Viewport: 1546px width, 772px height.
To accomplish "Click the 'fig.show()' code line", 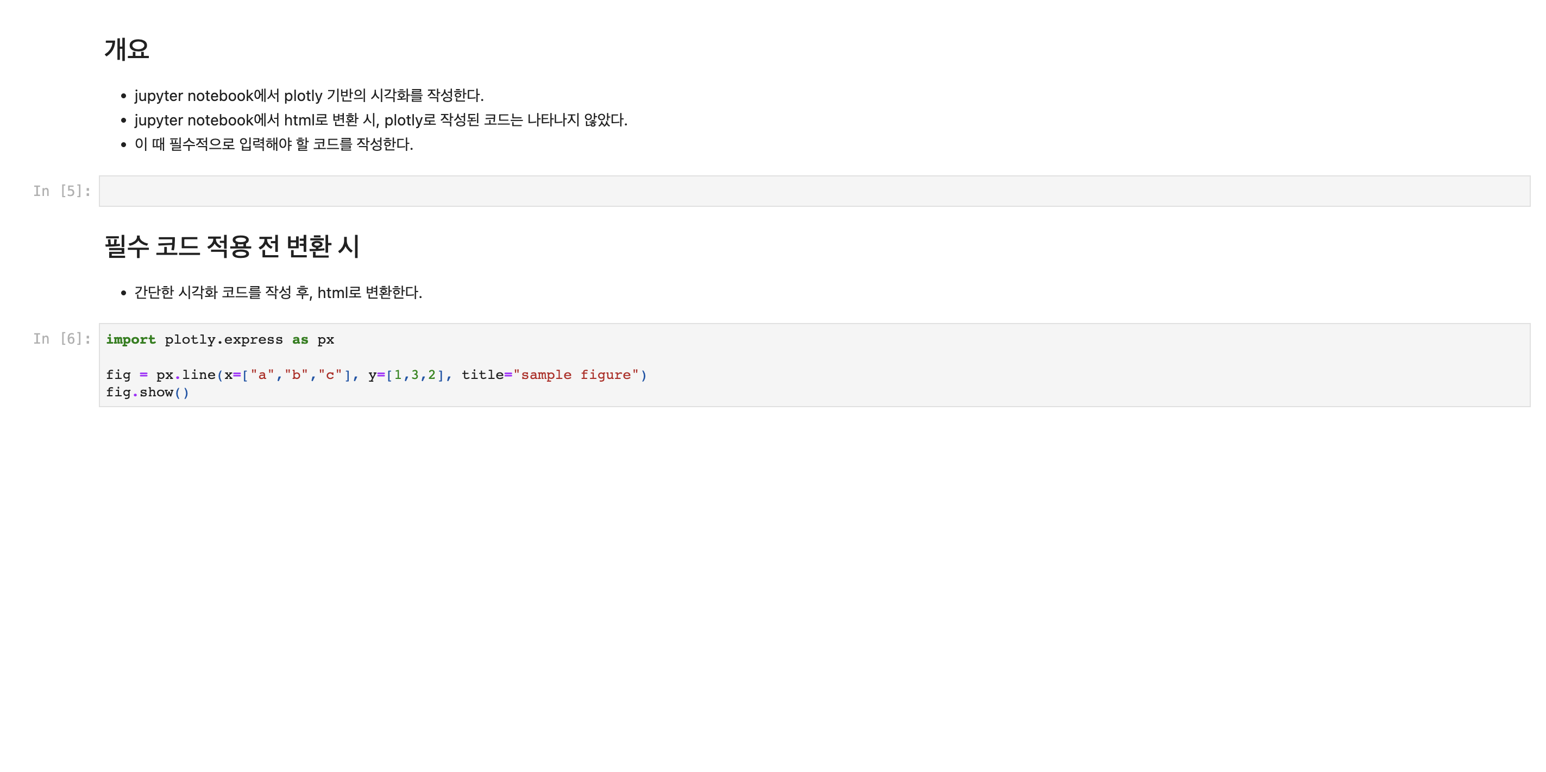I will pyautogui.click(x=148, y=393).
